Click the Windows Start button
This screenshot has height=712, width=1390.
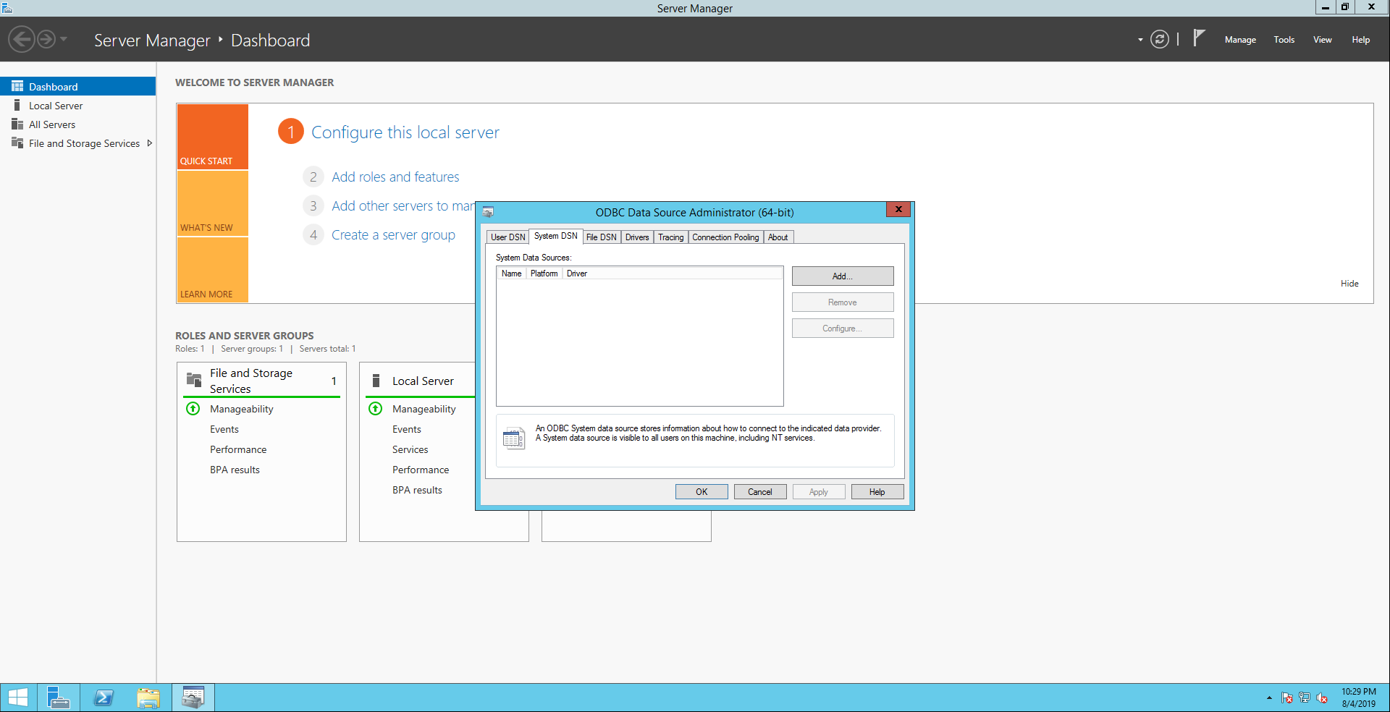pos(18,698)
